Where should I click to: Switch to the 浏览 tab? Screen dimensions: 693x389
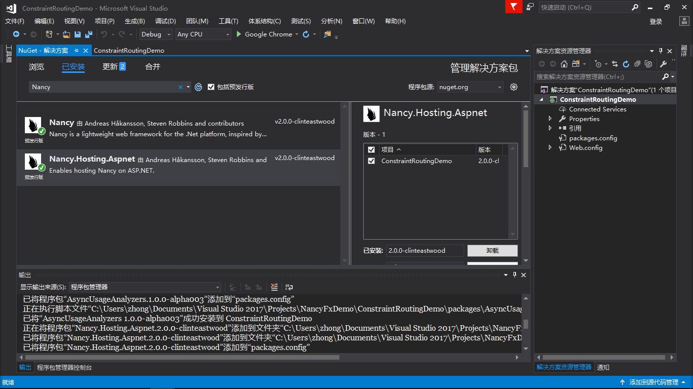(x=37, y=67)
